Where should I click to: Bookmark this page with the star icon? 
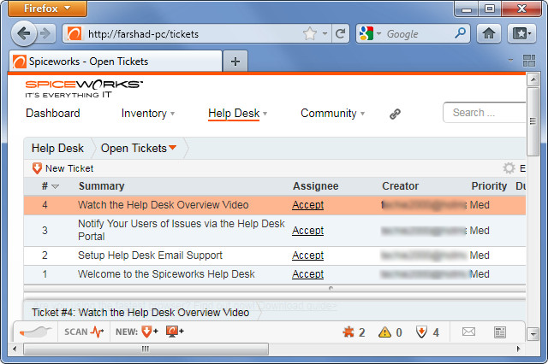tap(310, 34)
